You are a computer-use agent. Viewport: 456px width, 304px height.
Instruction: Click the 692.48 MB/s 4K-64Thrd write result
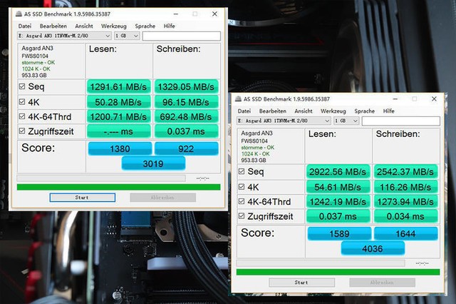(x=186, y=116)
